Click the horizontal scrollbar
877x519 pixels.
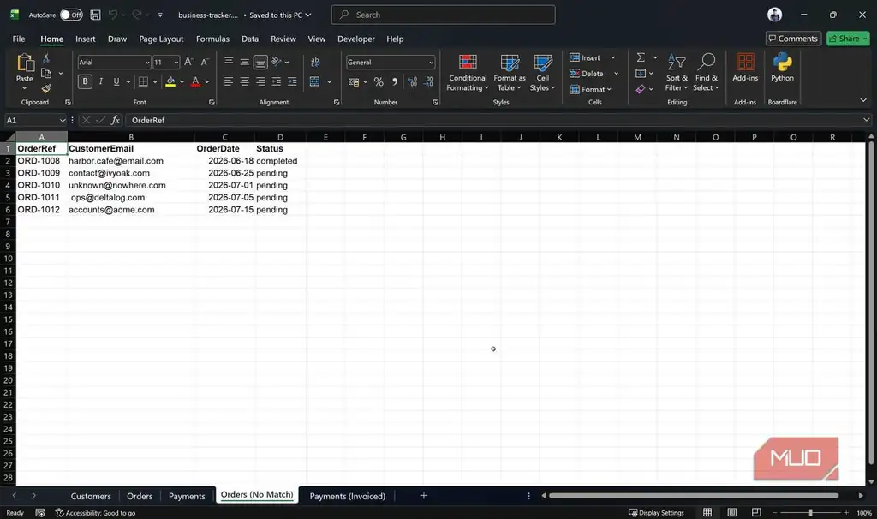[694, 496]
